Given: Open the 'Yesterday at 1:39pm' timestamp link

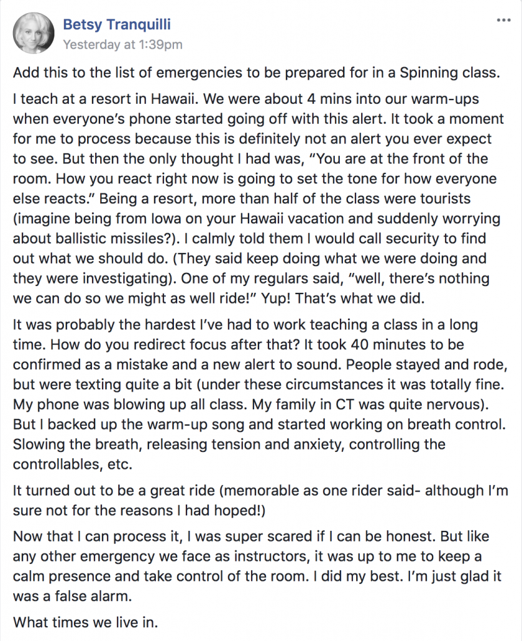Looking at the screenshot, I should [123, 44].
